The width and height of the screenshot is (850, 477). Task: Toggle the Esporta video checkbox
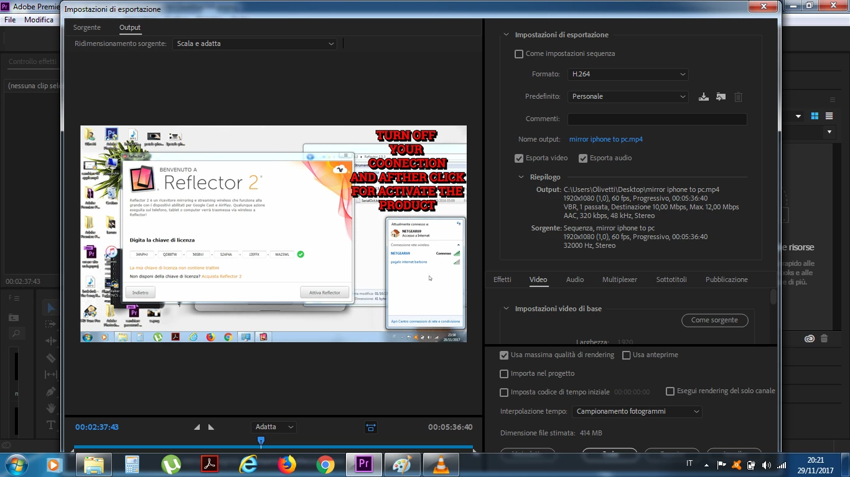coord(519,158)
